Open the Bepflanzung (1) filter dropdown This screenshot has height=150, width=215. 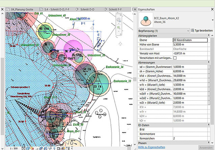[x=188, y=31]
